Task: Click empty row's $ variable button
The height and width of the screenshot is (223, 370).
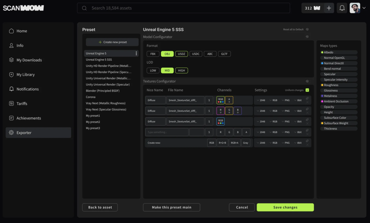Action: (209, 132)
